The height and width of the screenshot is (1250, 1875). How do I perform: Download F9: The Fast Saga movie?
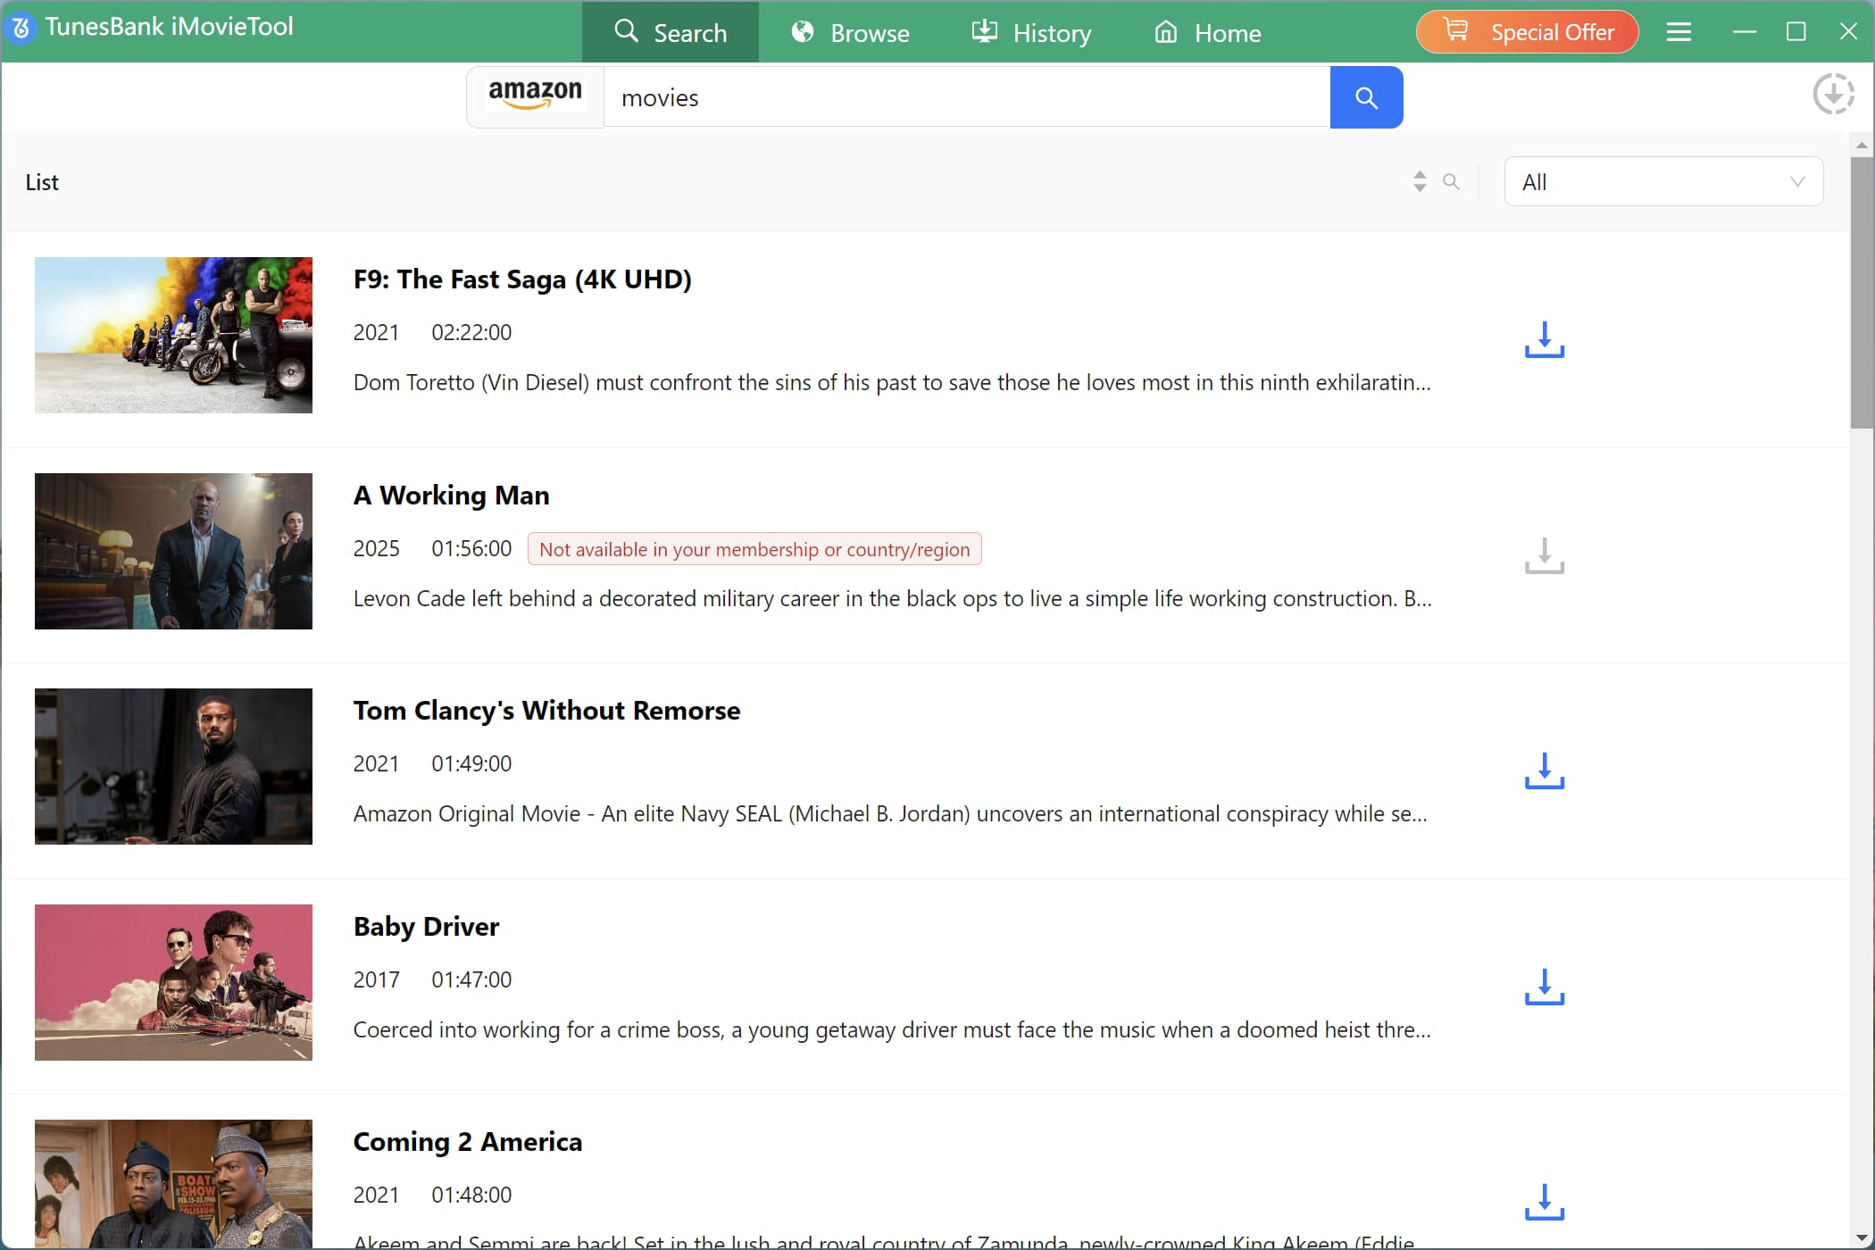tap(1544, 339)
